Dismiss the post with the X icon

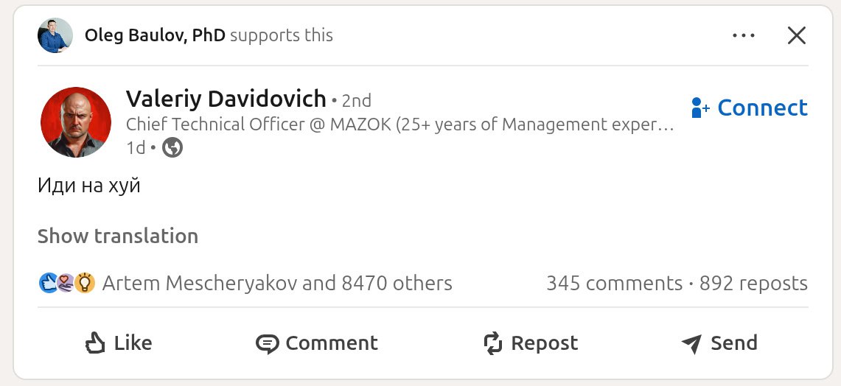(796, 35)
